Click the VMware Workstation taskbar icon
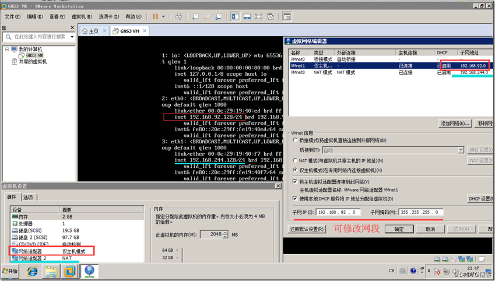Screen dimensions: 495x281 [70, 271]
